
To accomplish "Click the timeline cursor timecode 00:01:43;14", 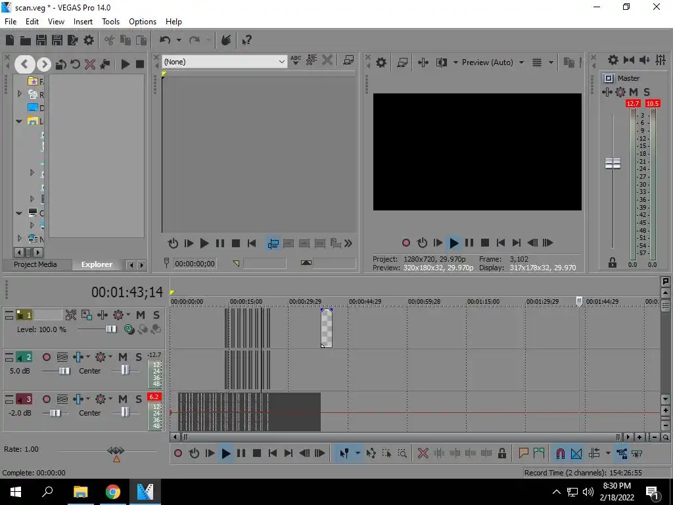I will 127,293.
